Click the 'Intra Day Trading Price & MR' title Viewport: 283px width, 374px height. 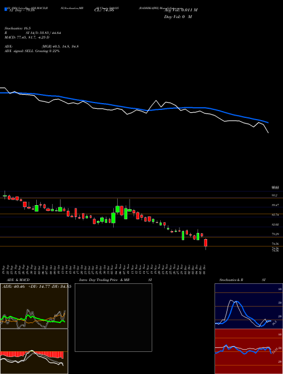coord(104,280)
